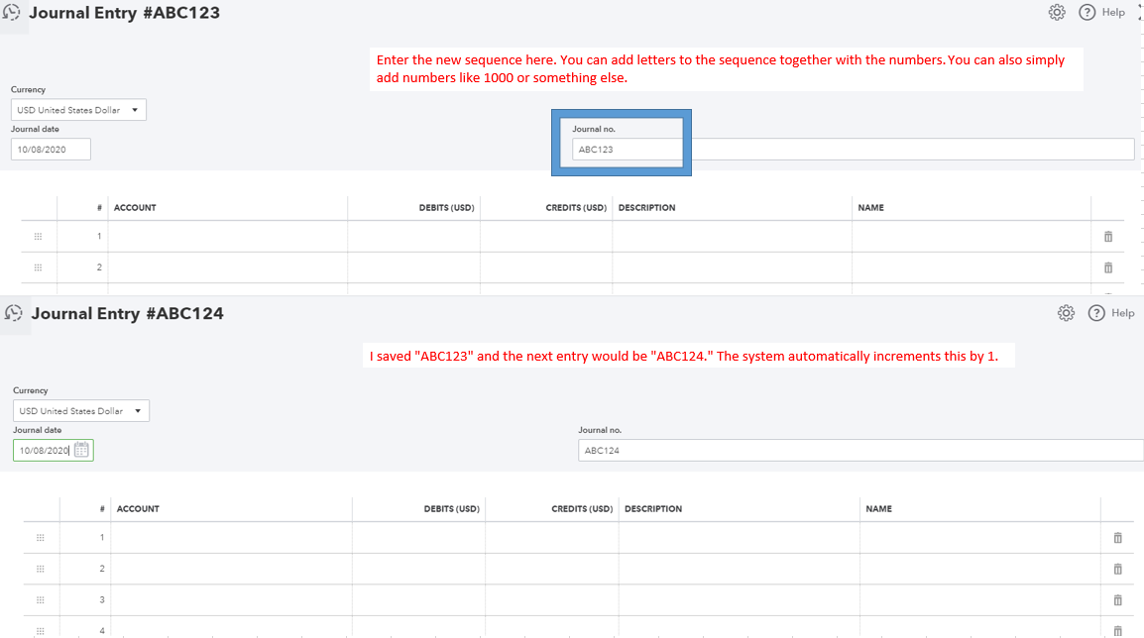The width and height of the screenshot is (1144, 638).
Task: Click Journal date field in Journal Entry #ABC124
Action: pyautogui.click(x=54, y=450)
